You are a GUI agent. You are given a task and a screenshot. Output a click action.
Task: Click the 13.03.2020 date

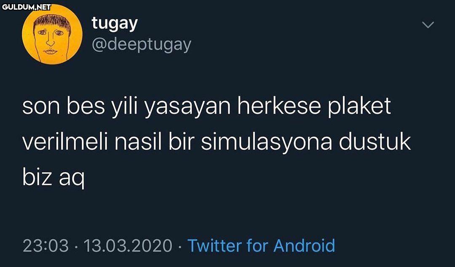[128, 246]
